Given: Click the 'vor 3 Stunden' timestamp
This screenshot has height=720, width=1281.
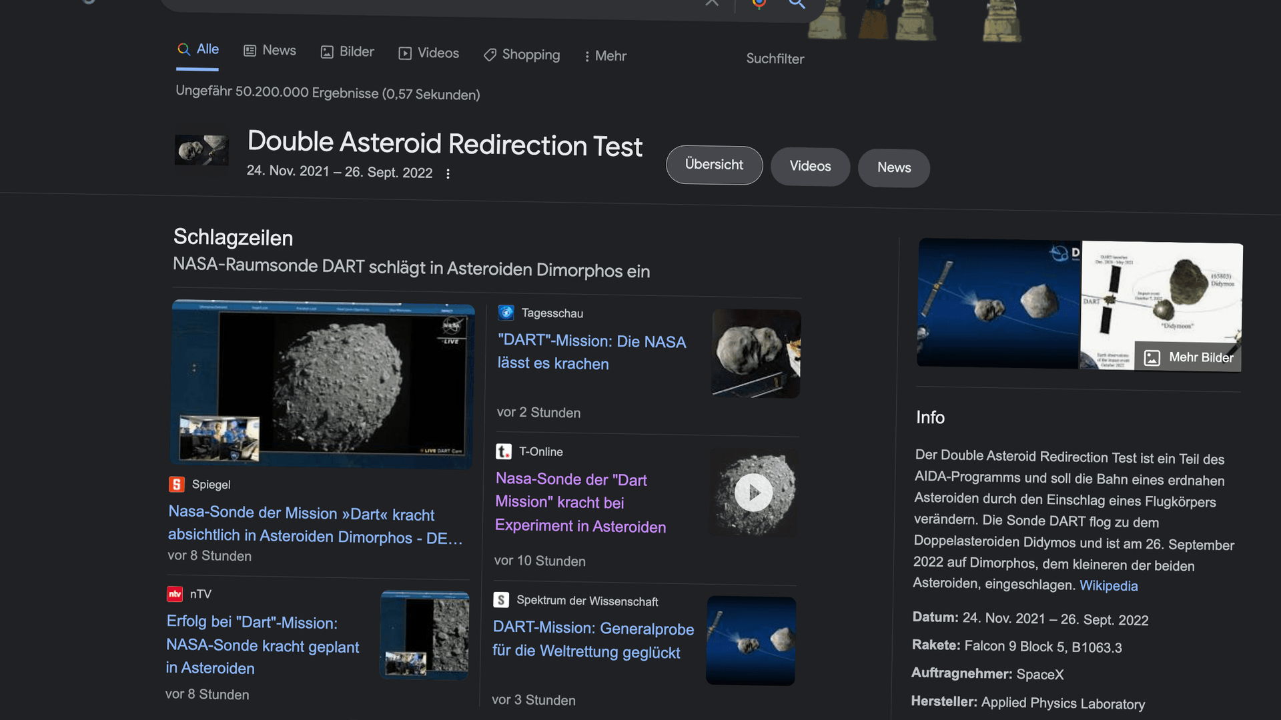Looking at the screenshot, I should pos(533,700).
